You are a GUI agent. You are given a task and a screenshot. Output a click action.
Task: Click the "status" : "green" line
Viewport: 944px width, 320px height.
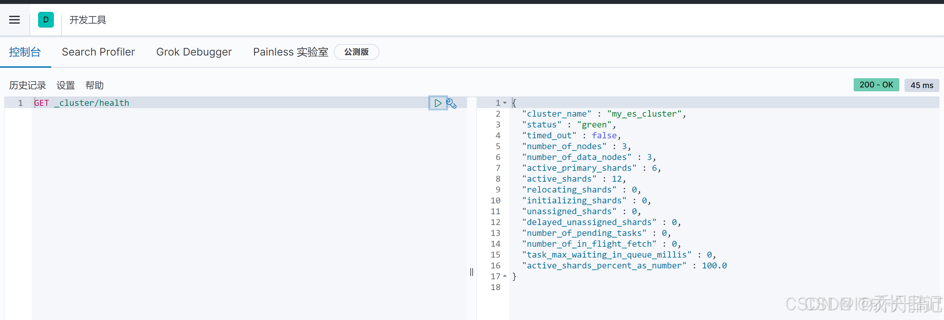pos(569,125)
